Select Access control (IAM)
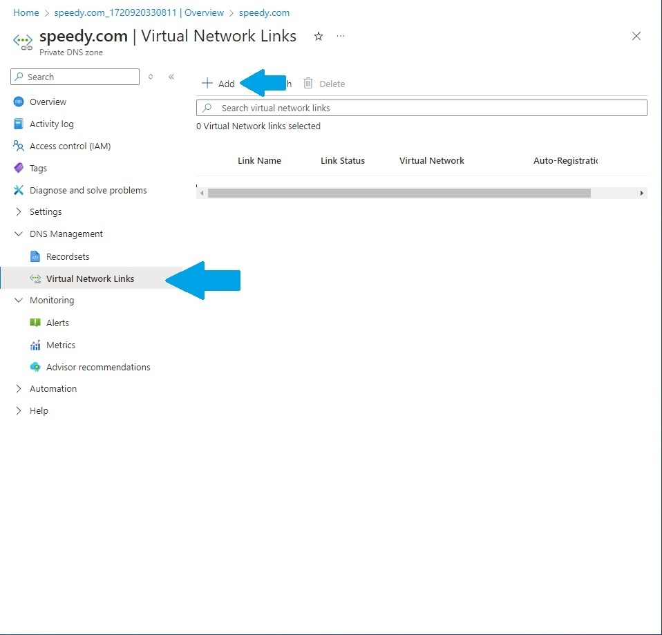662x635 pixels. pyautogui.click(x=70, y=146)
